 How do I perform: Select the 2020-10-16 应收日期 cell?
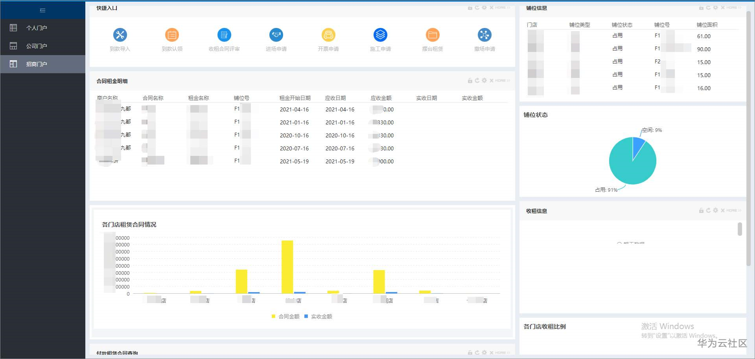click(340, 135)
